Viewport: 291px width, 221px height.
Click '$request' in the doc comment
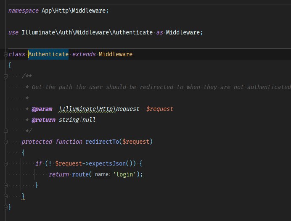pyautogui.click(x=160, y=109)
